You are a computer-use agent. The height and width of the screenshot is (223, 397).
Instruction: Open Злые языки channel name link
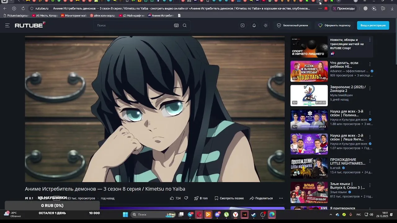point(338,192)
